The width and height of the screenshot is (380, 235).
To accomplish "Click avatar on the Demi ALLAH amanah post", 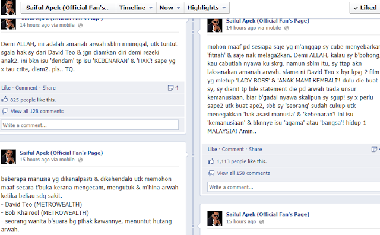I will (8, 24).
